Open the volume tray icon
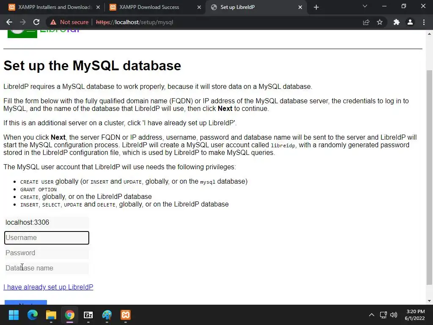The width and height of the screenshot is (433, 325). point(394,315)
